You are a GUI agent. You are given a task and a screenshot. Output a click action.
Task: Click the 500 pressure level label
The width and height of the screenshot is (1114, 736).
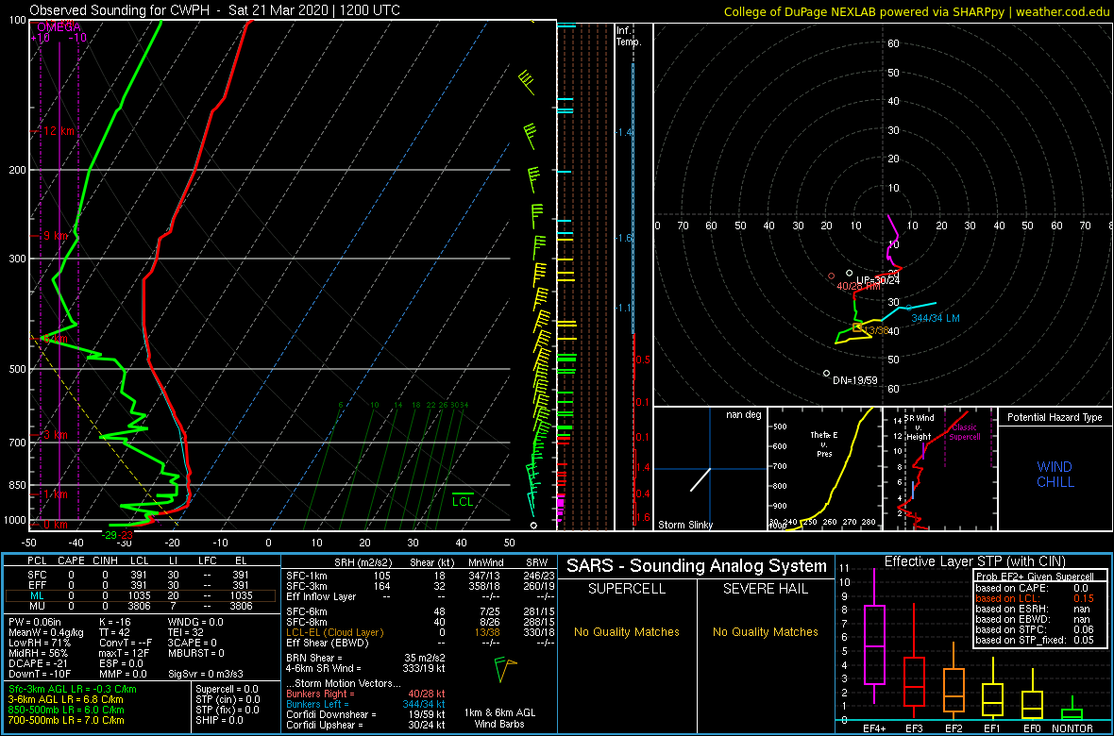16,369
